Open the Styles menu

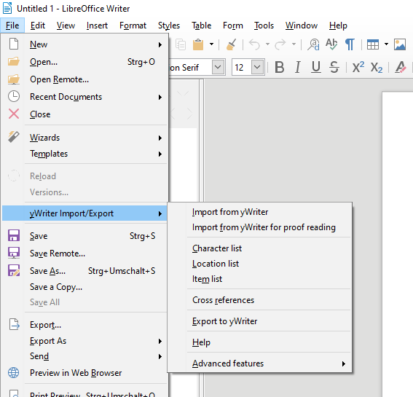click(169, 25)
